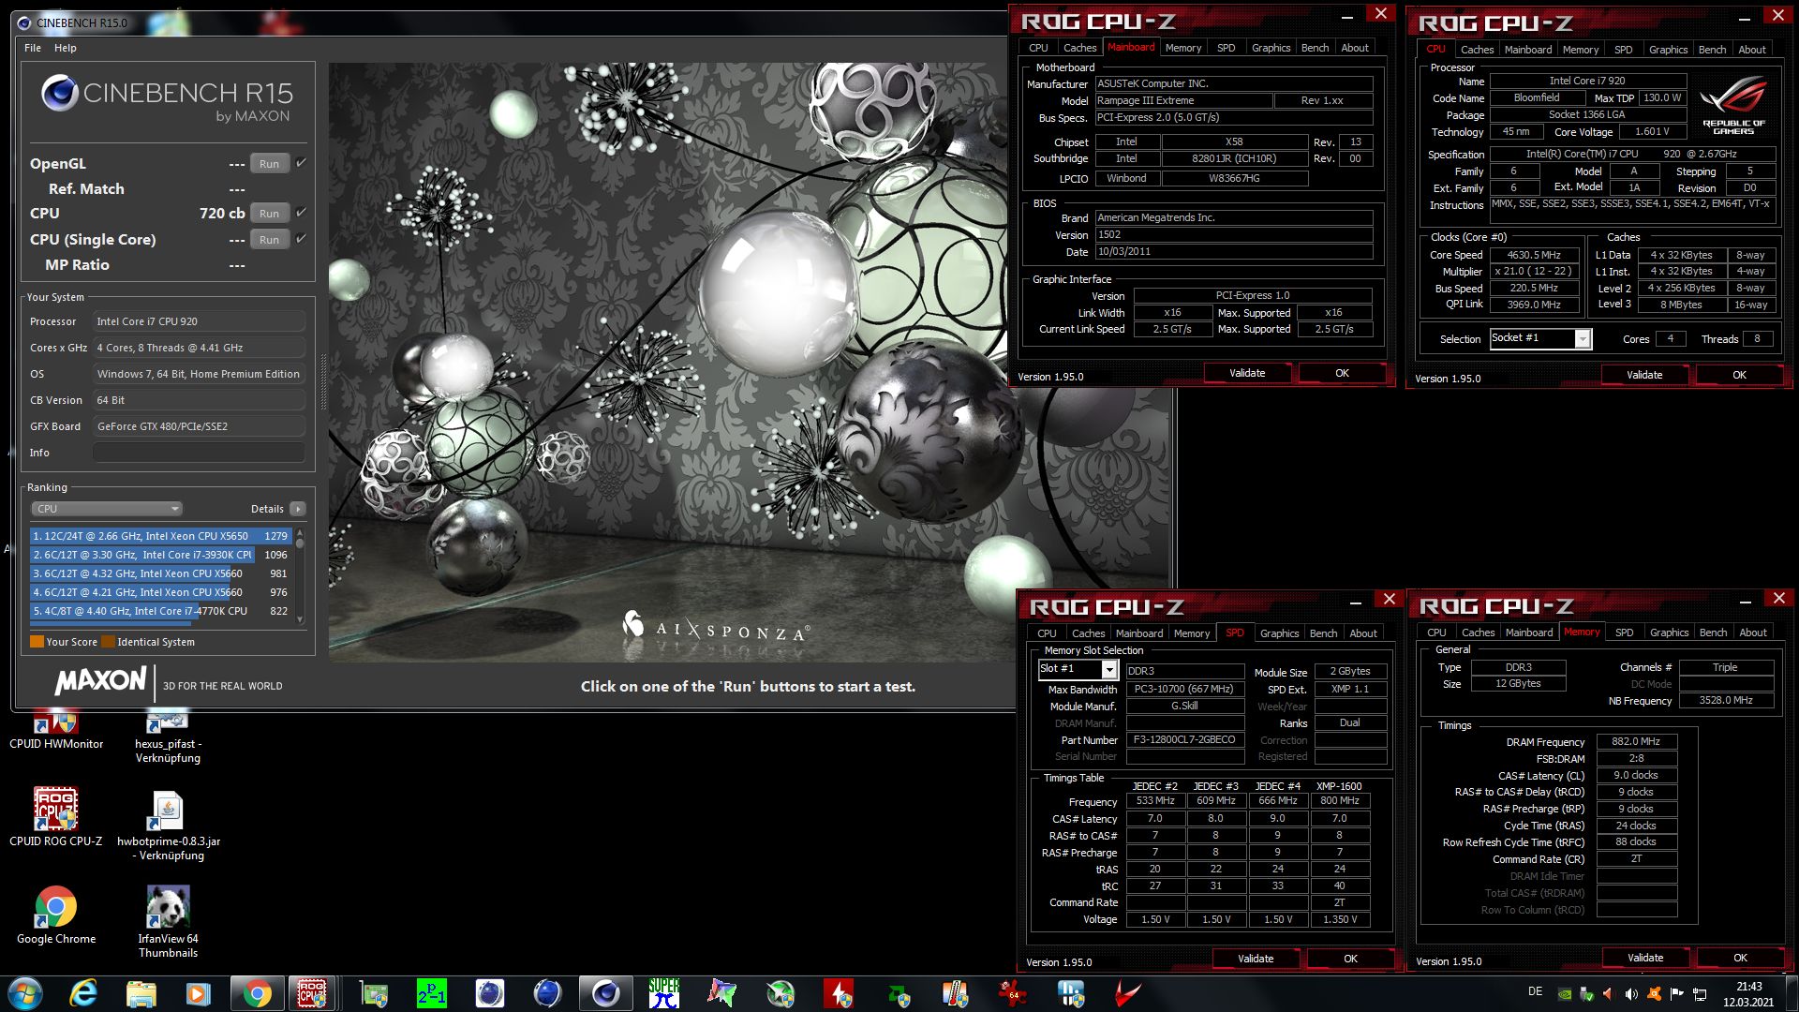Image resolution: width=1799 pixels, height=1012 pixels.
Task: Click the Cinebench title bar app icon
Action: click(23, 22)
